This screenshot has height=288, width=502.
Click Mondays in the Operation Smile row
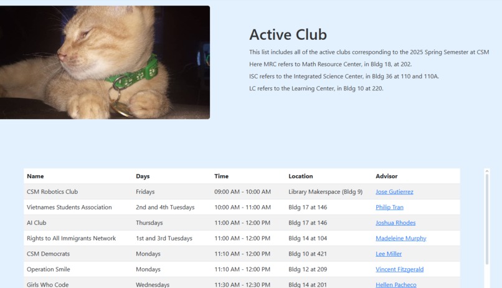point(148,269)
